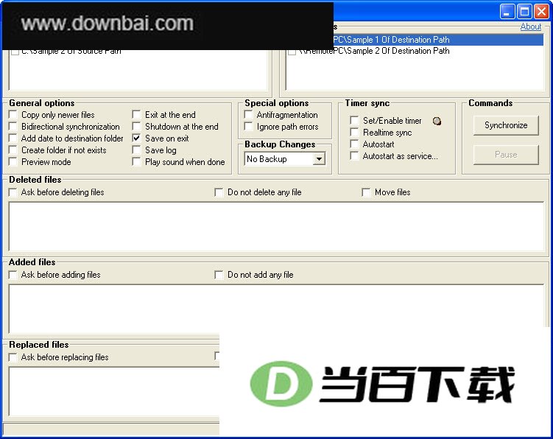The image size is (553, 439).
Task: Enable Create folder if not exists
Action: click(x=13, y=150)
